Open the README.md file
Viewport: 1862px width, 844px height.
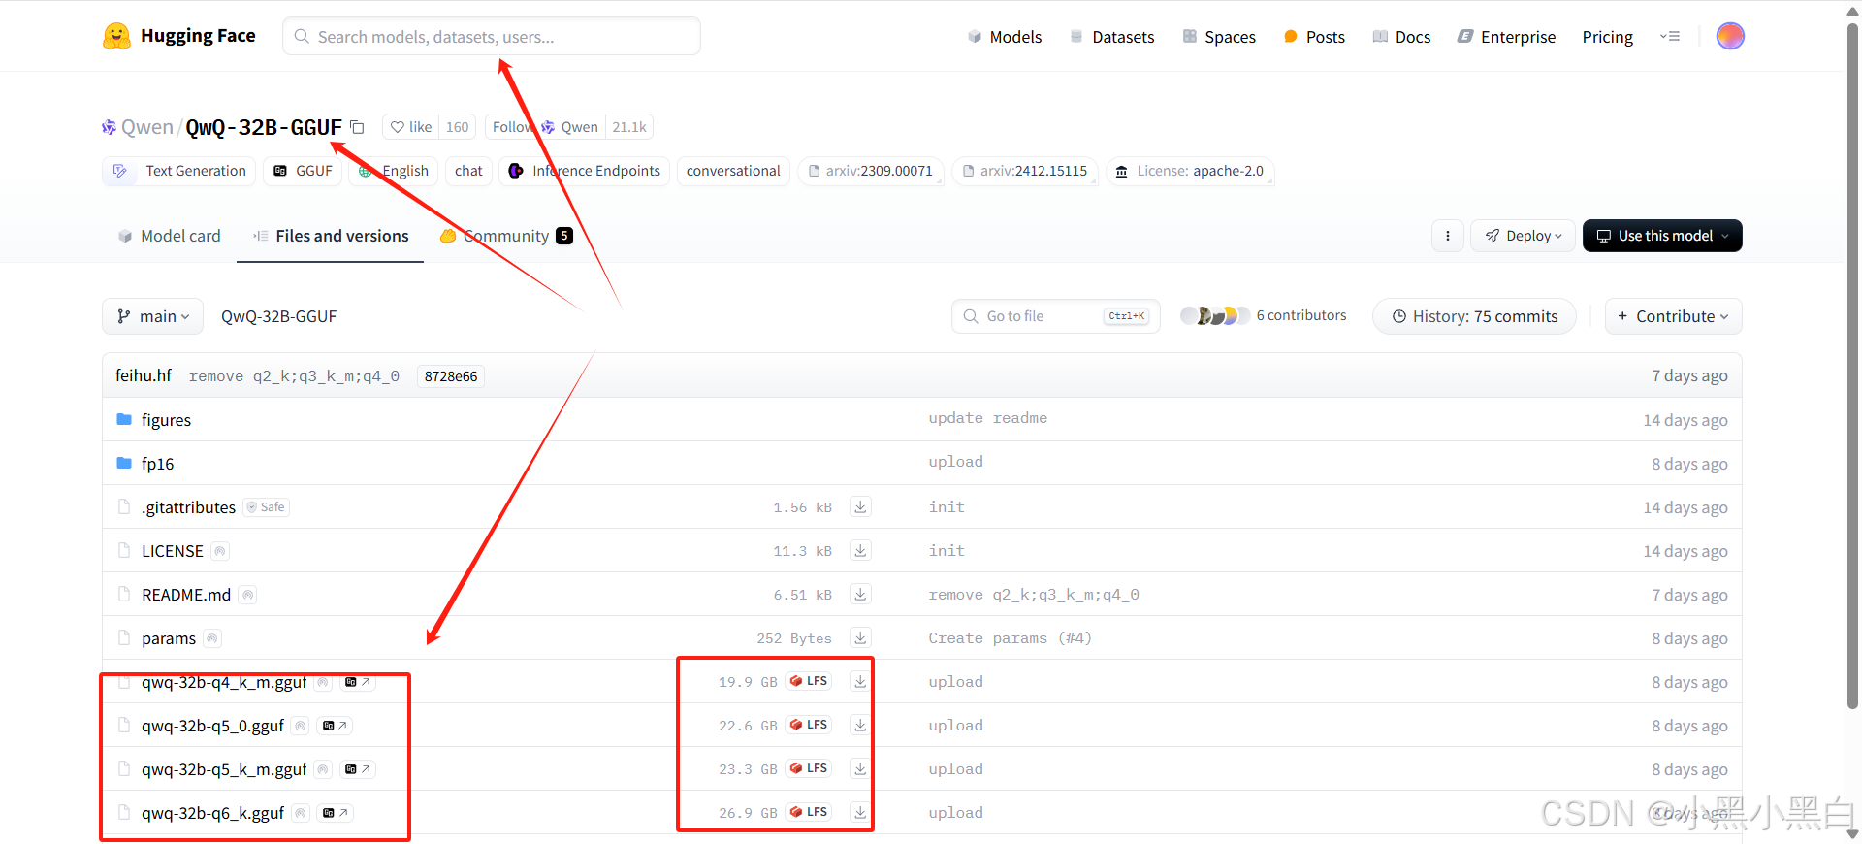tap(186, 595)
